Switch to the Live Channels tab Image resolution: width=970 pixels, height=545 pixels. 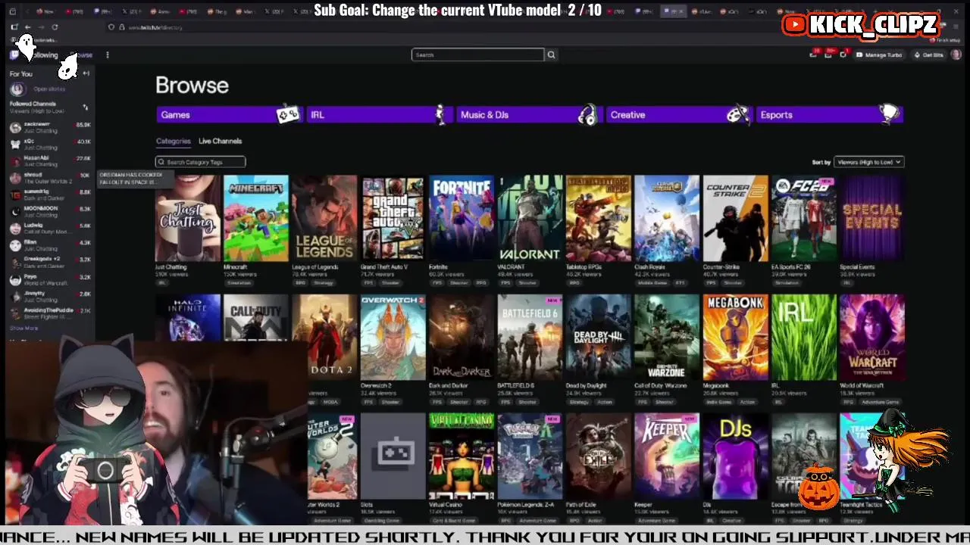[220, 141]
